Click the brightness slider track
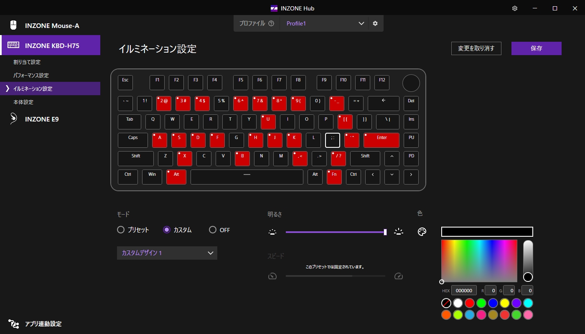This screenshot has height=334, width=585. pyautogui.click(x=336, y=232)
